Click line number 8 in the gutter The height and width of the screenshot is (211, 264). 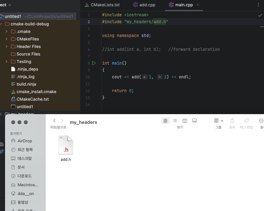point(89,63)
